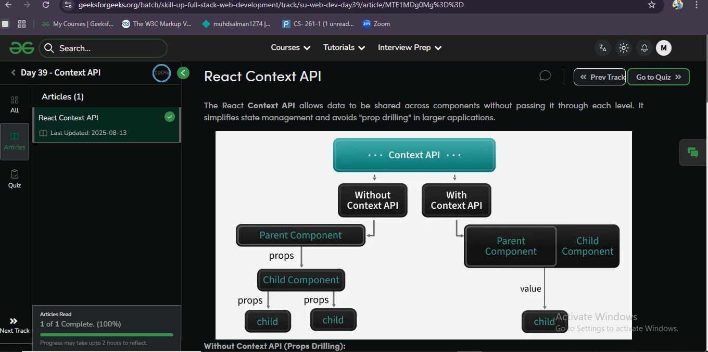The width and height of the screenshot is (708, 352).
Task: Click the site info icon in address bar
Action: [68, 5]
